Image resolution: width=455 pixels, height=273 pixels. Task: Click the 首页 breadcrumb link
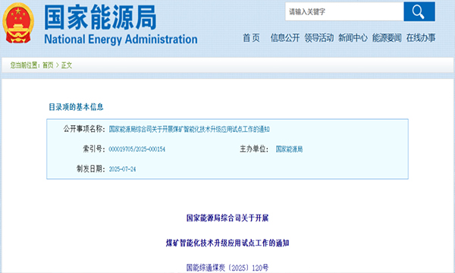(x=48, y=65)
